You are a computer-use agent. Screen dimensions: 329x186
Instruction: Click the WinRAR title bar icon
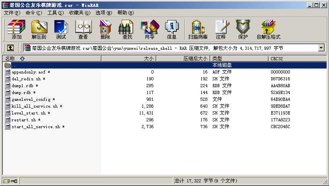tap(6, 5)
